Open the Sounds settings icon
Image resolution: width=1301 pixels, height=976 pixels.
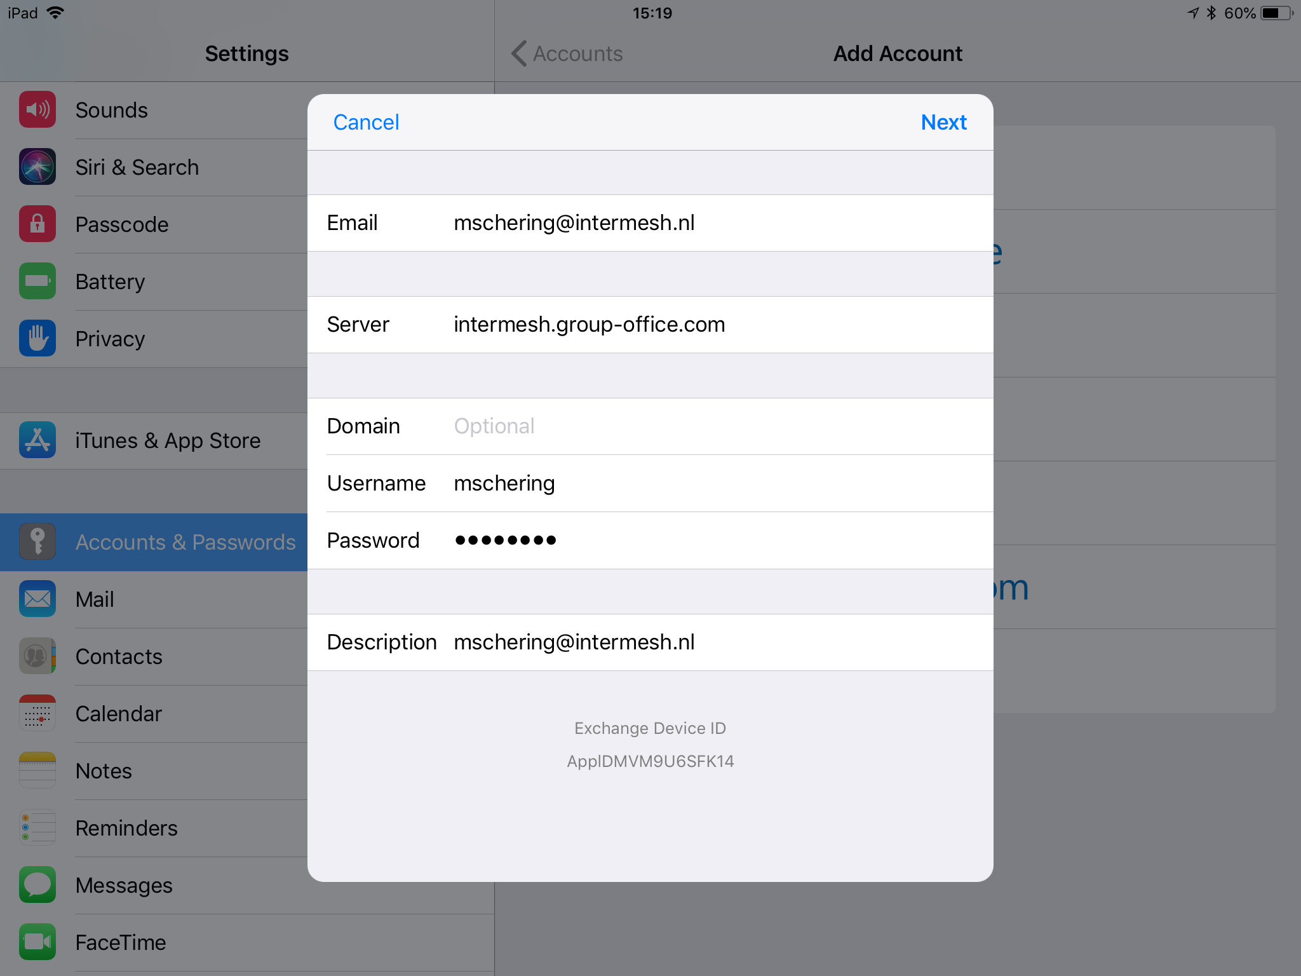coord(37,110)
